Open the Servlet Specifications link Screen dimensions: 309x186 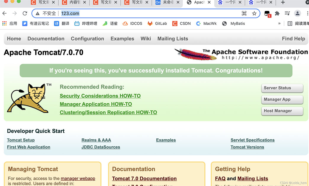click(x=252, y=140)
